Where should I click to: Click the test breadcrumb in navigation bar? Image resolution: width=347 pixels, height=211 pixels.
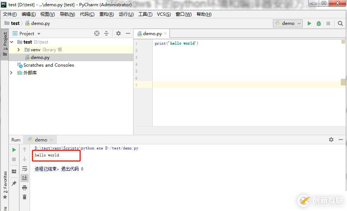pos(12,23)
